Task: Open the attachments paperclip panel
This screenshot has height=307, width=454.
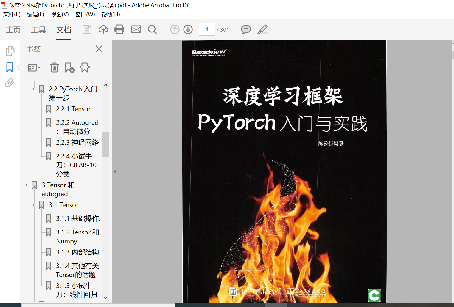Action: pos(10,83)
